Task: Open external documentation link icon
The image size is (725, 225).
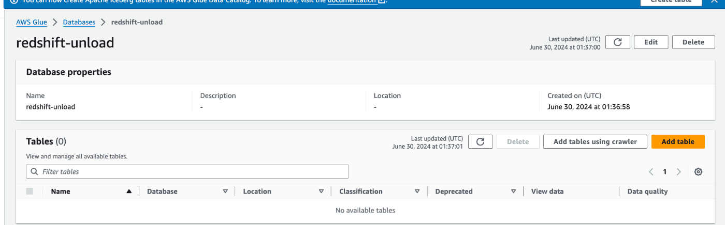Action: (x=382, y=2)
